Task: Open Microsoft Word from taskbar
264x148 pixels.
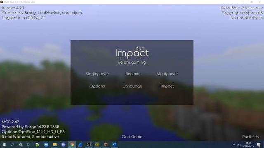Action: [x=114, y=144]
